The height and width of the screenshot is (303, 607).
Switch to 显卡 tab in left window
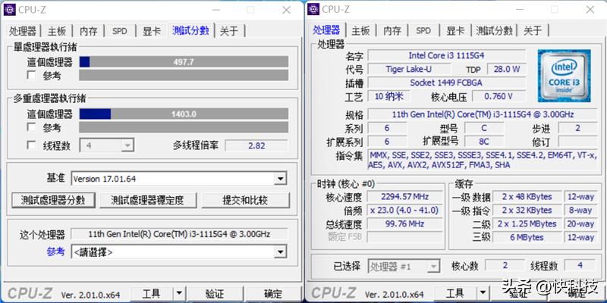coord(152,31)
